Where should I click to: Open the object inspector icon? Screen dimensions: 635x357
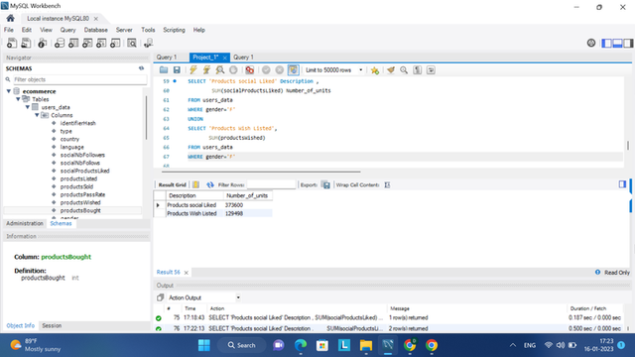point(42,43)
